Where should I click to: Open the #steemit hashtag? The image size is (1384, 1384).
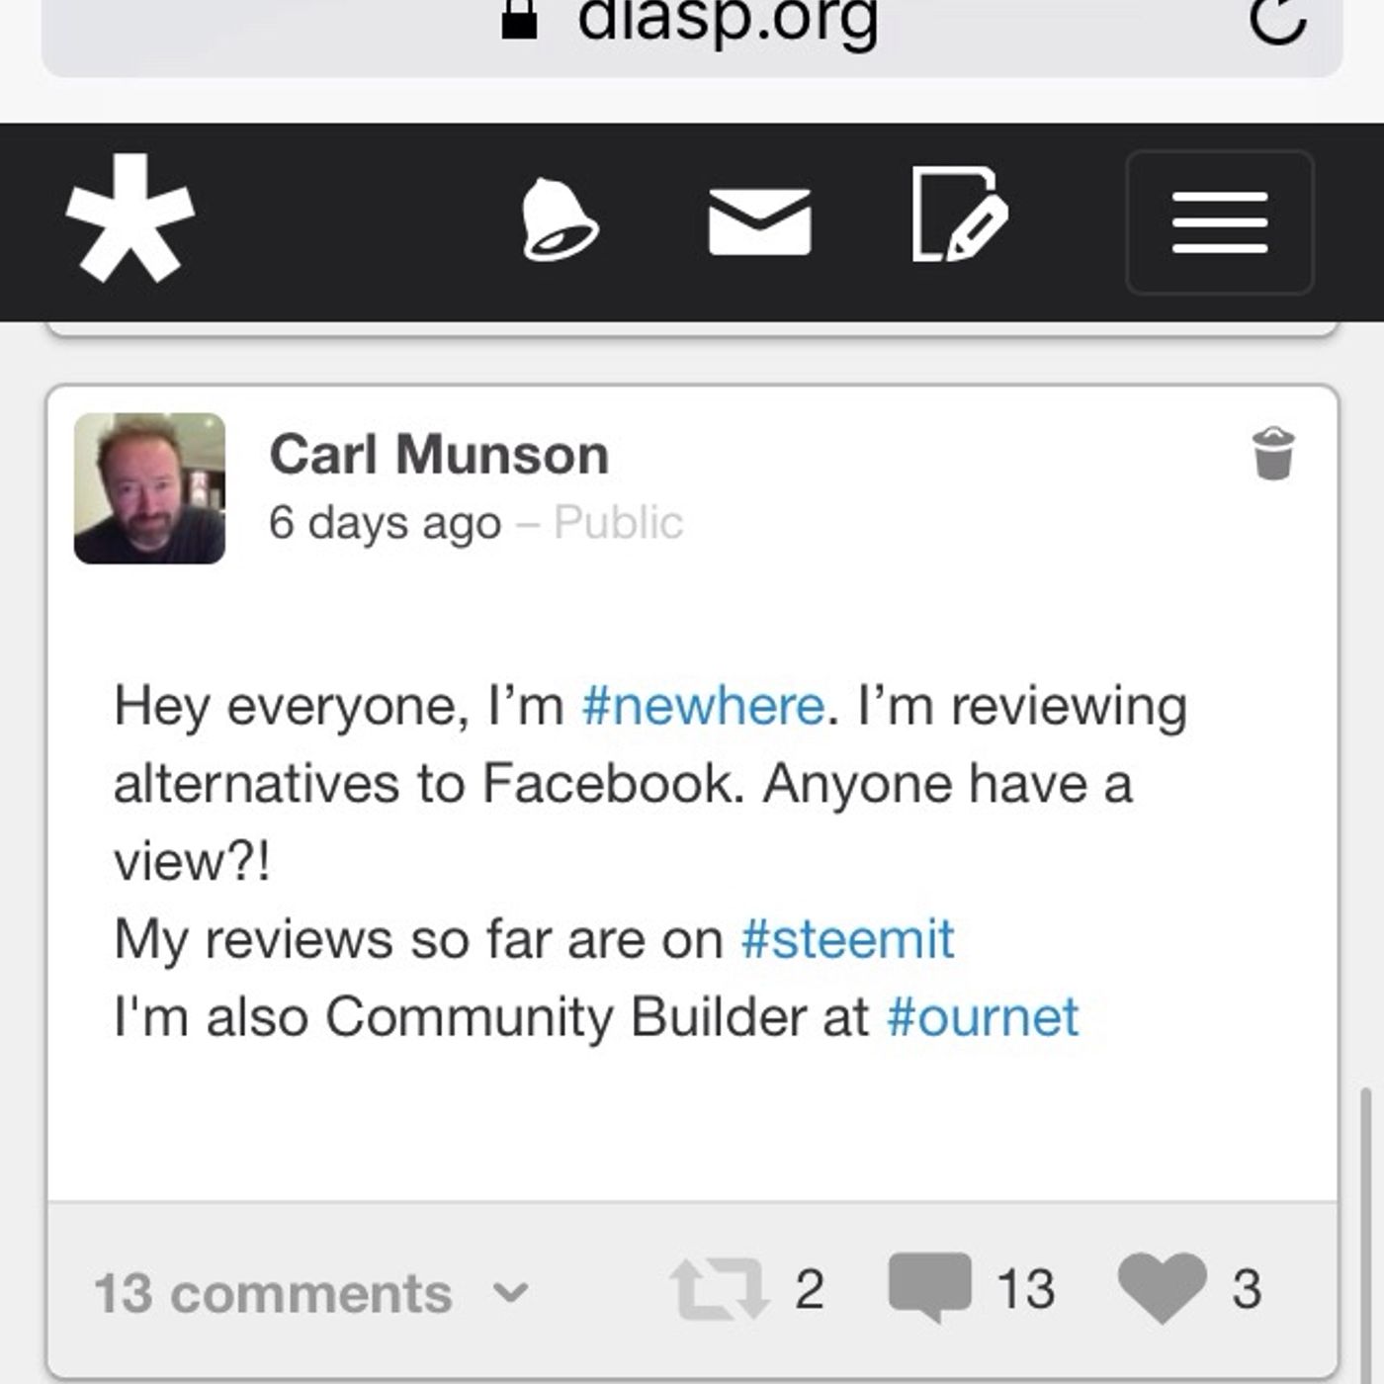[847, 939]
